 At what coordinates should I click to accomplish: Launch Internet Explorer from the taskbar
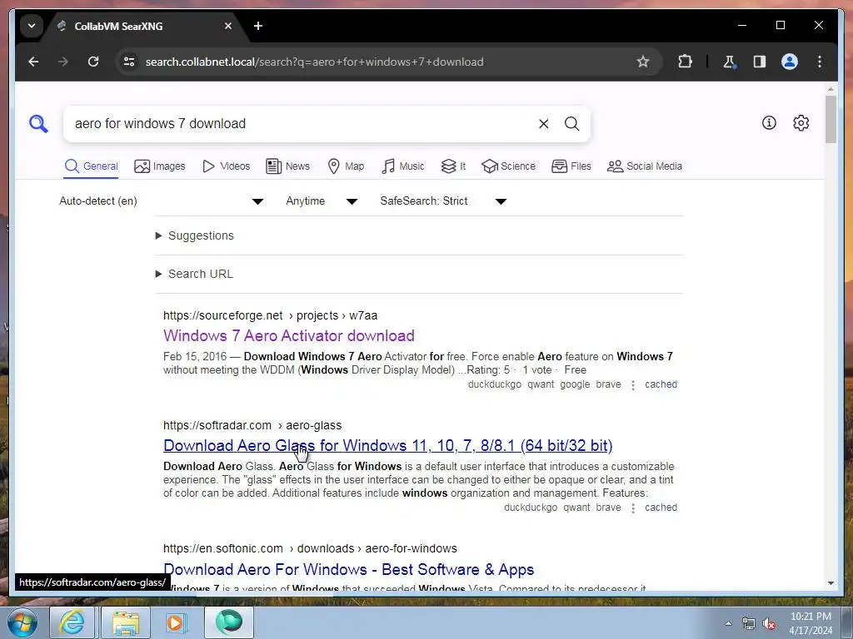click(x=72, y=622)
